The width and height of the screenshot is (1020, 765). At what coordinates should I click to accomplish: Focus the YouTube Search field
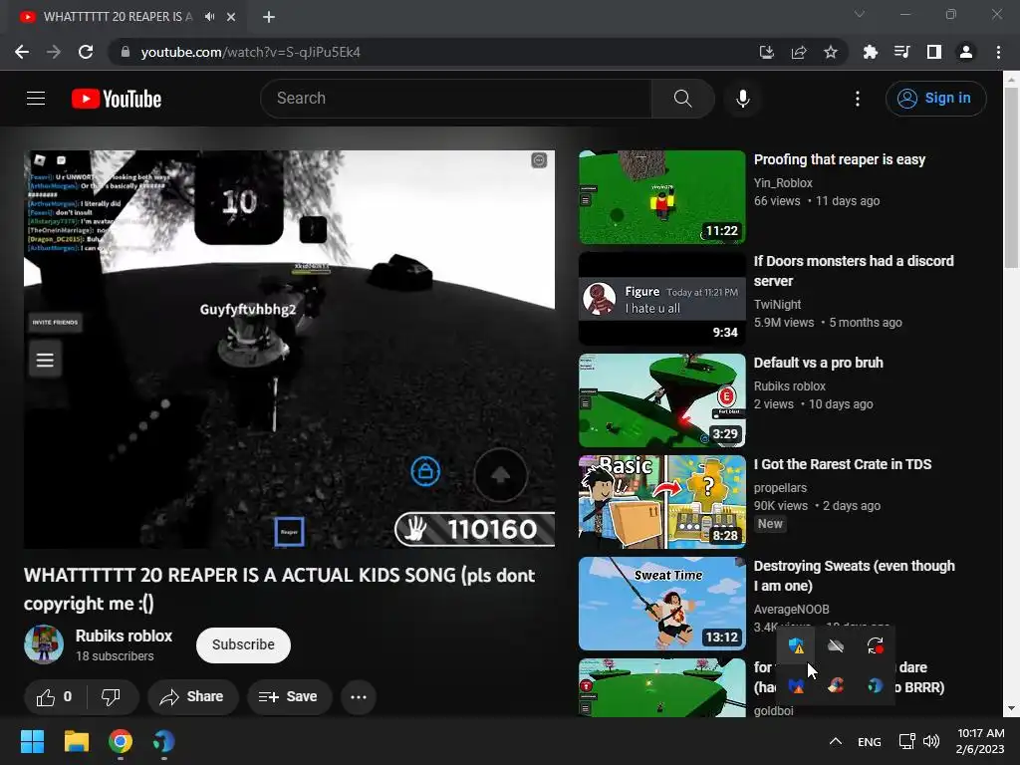(456, 99)
